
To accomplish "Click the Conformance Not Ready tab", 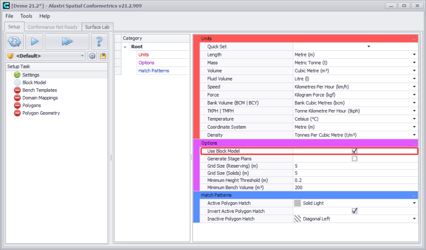I will pos(53,27).
